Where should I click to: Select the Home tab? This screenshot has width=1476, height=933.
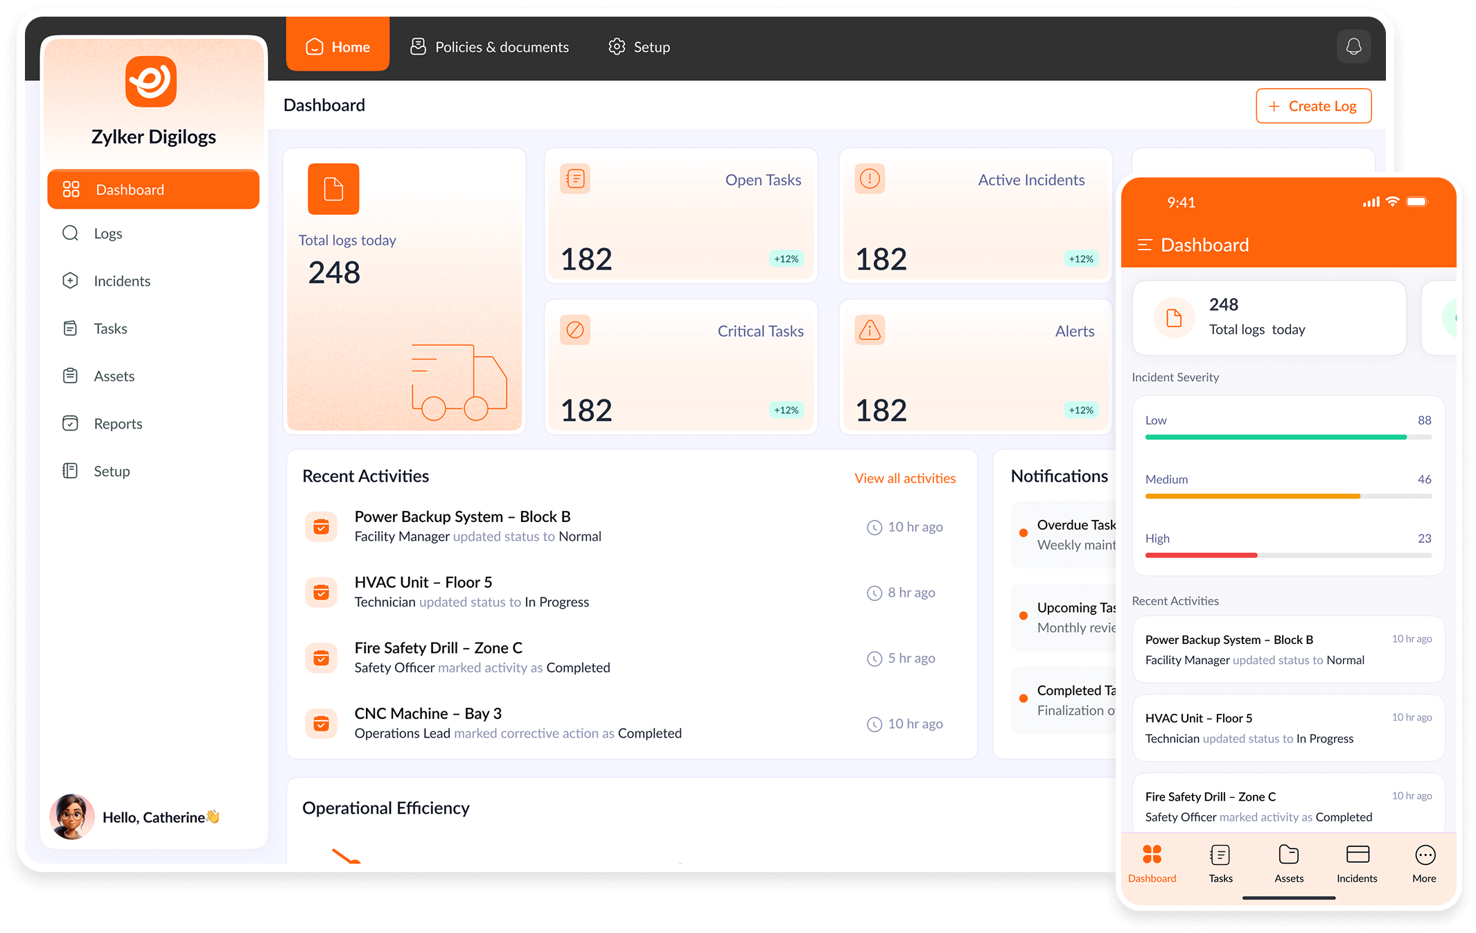[x=337, y=46]
